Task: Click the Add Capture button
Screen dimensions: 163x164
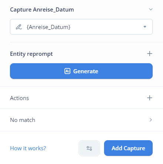Action: pyautogui.click(x=128, y=148)
